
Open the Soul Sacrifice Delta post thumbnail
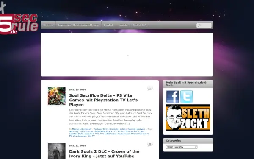pos(57,96)
